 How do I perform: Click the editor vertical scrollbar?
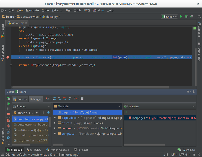[196, 67]
